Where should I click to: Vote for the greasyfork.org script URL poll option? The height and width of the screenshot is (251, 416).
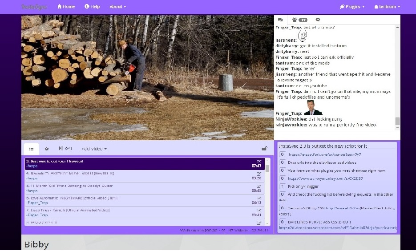click(282, 154)
